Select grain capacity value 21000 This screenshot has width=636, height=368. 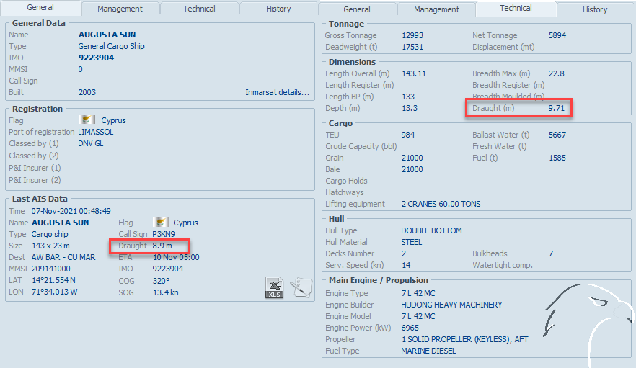click(x=412, y=158)
